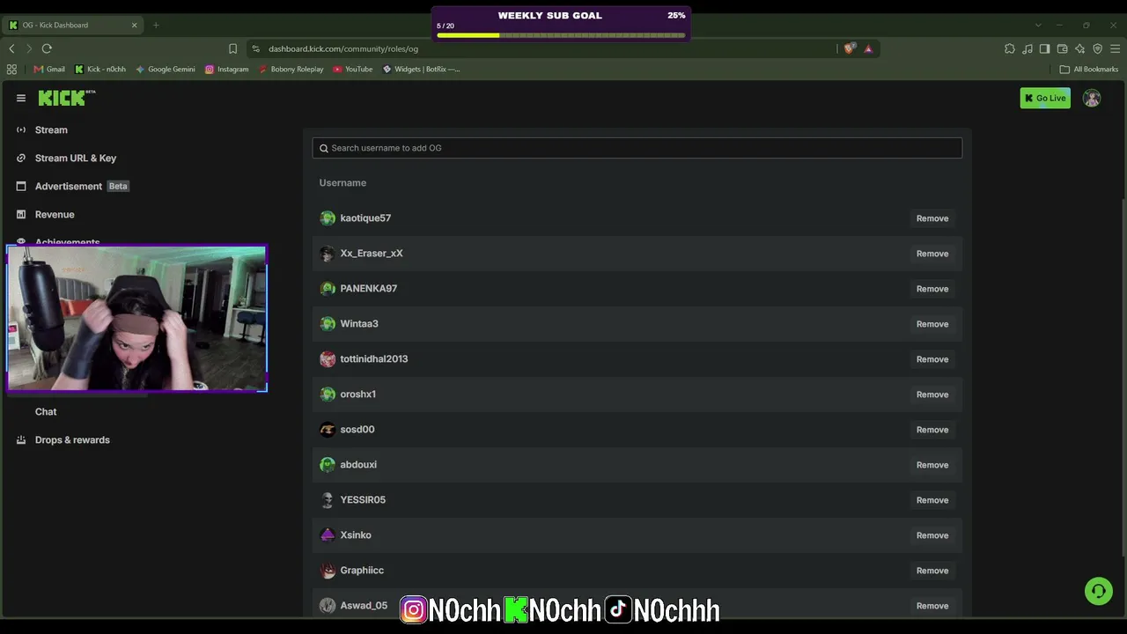Remove Wintaa3 from OG list
The image size is (1127, 634).
click(x=932, y=324)
